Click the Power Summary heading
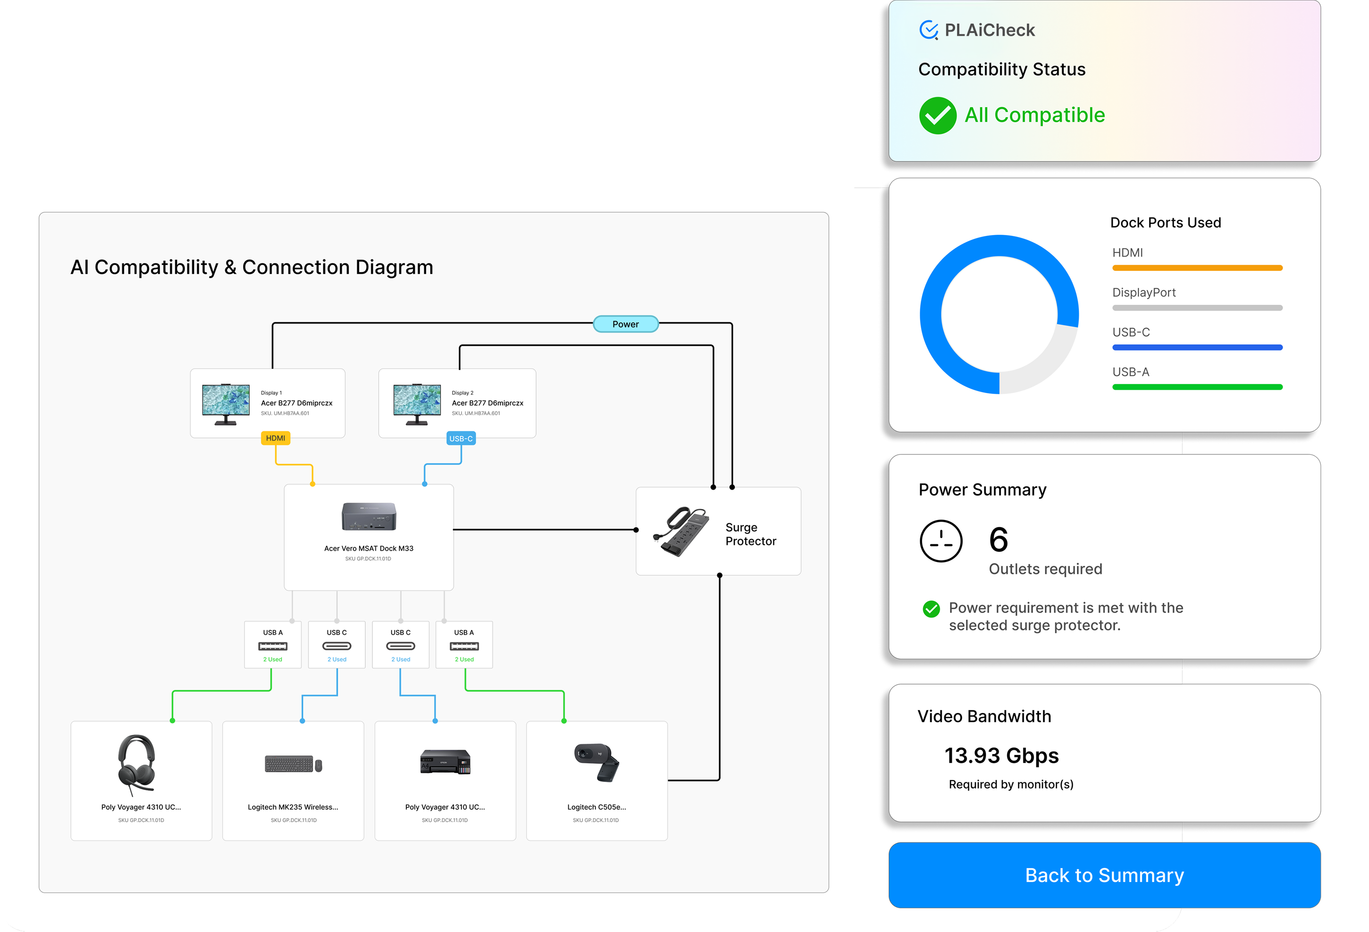 (982, 490)
